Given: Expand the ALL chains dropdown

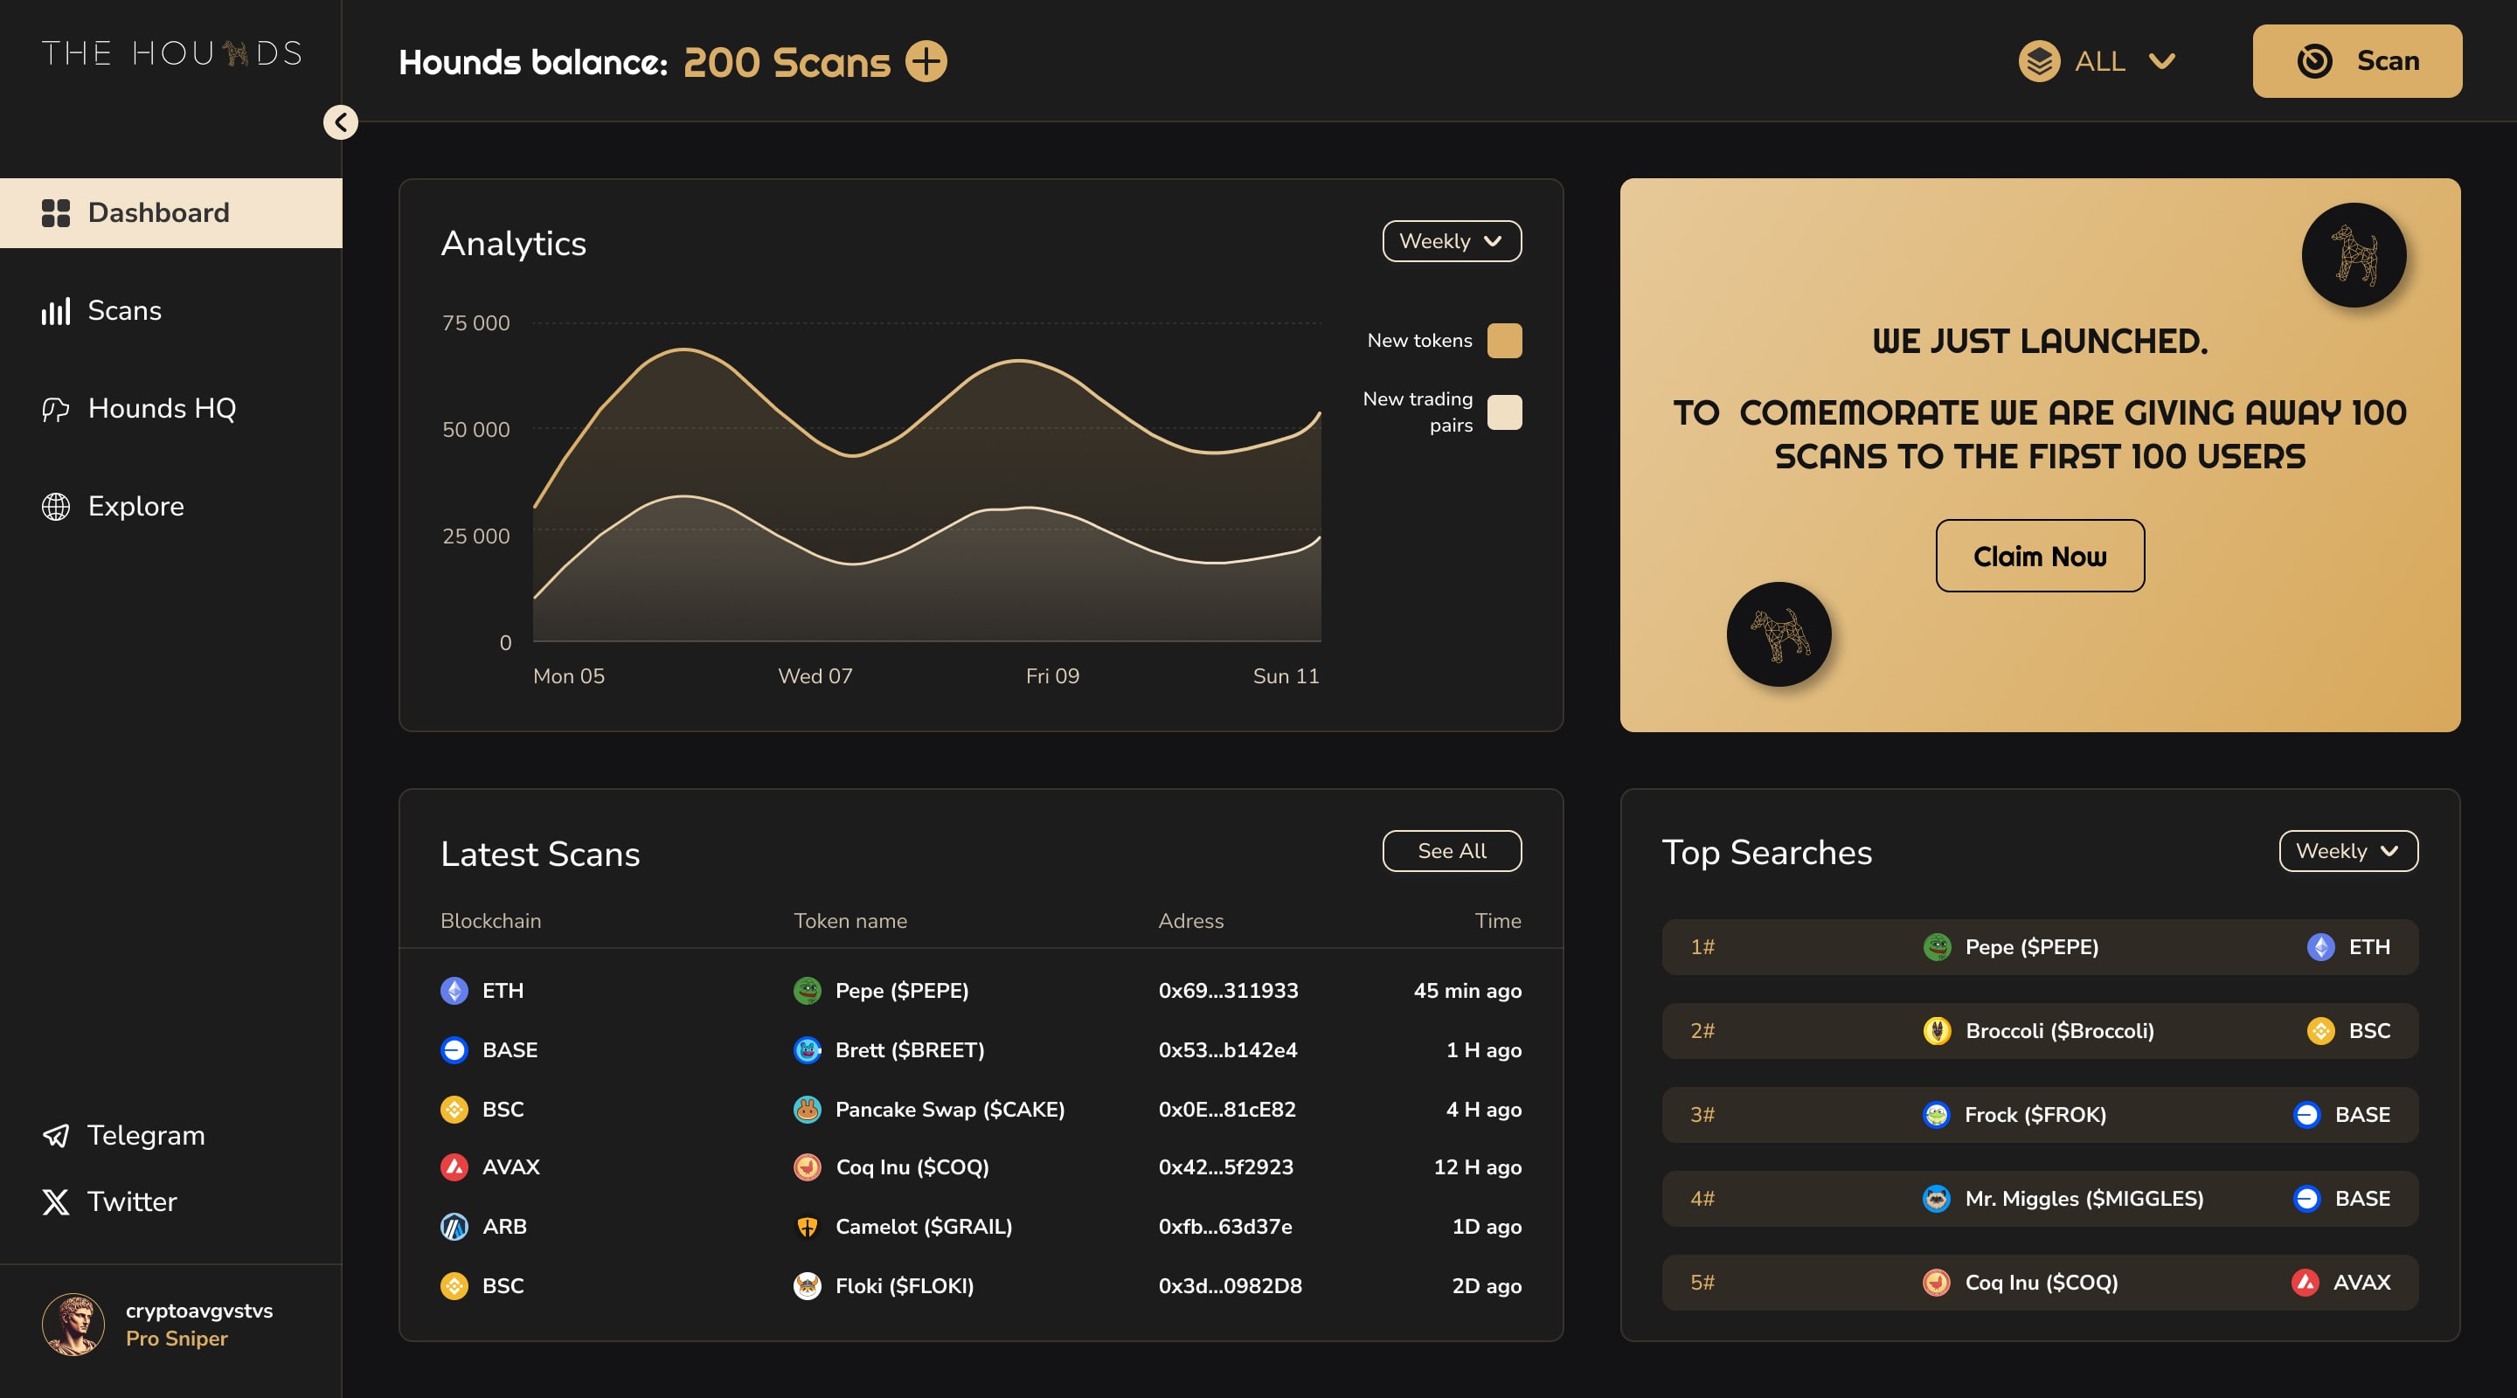Looking at the screenshot, I should coord(2097,61).
